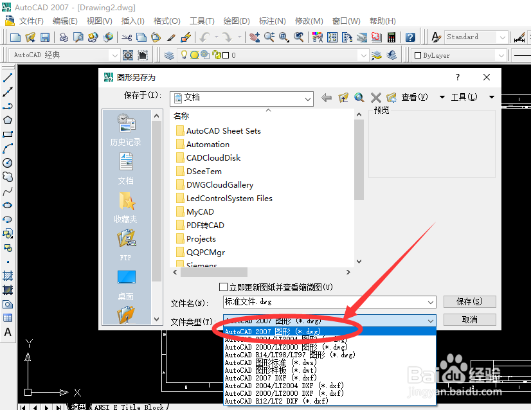The image size is (531, 410).
Task: Click the Zoom realtime icon
Action: [x=269, y=37]
